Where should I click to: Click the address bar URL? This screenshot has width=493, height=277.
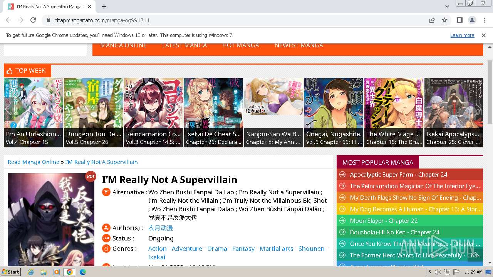tap(102, 20)
